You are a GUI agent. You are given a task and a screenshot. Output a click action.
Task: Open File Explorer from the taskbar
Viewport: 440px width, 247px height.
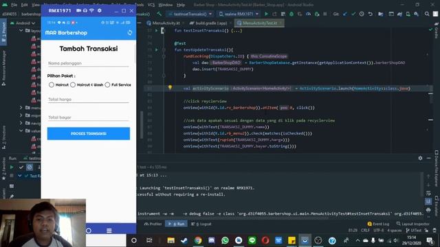click(171, 240)
